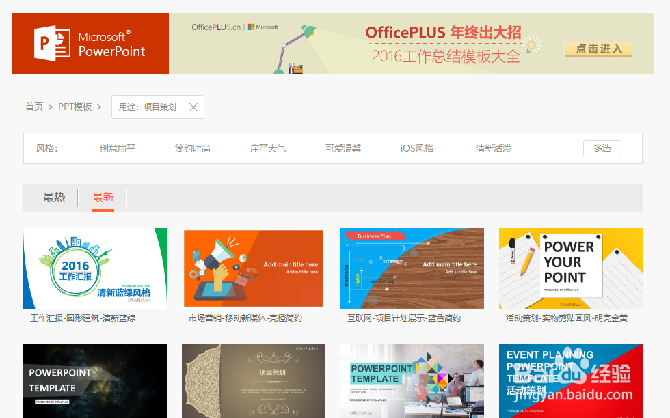Open the 首页 breadcrumb link
This screenshot has width=670, height=418.
pyautogui.click(x=34, y=107)
